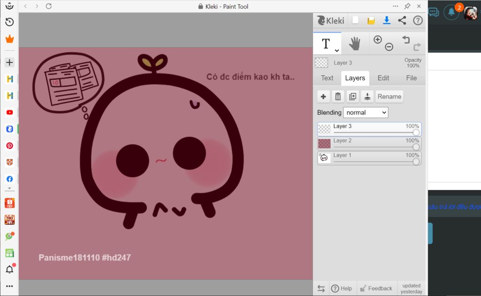The height and width of the screenshot is (296, 481).
Task: Select Layer 3 in the layer list
Action: (369, 129)
